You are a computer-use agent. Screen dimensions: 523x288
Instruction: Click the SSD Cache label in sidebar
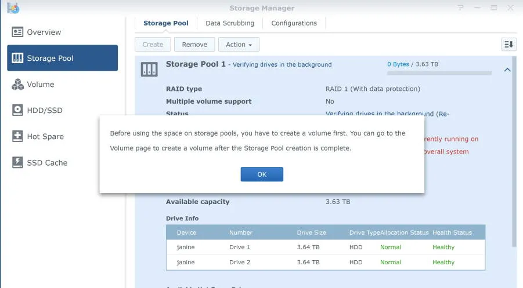[47, 162]
